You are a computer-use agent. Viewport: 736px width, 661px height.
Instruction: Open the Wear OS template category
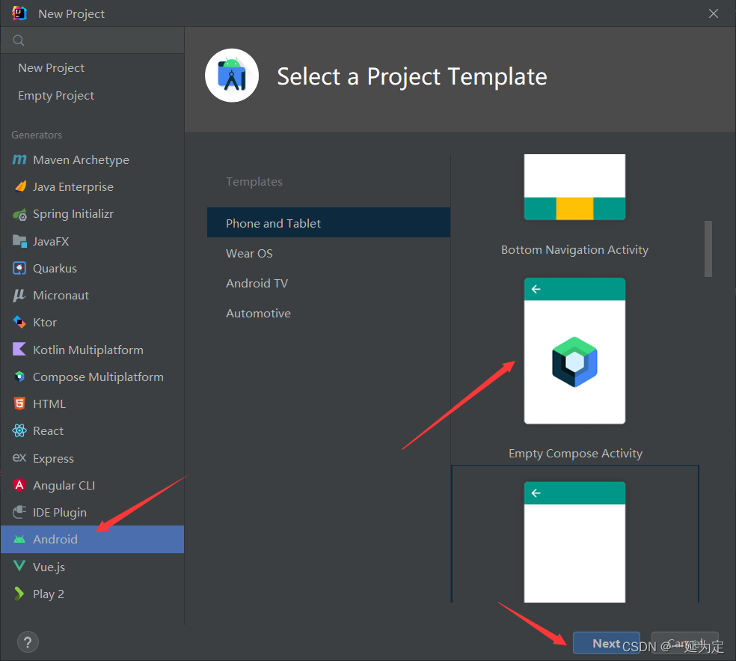(250, 253)
